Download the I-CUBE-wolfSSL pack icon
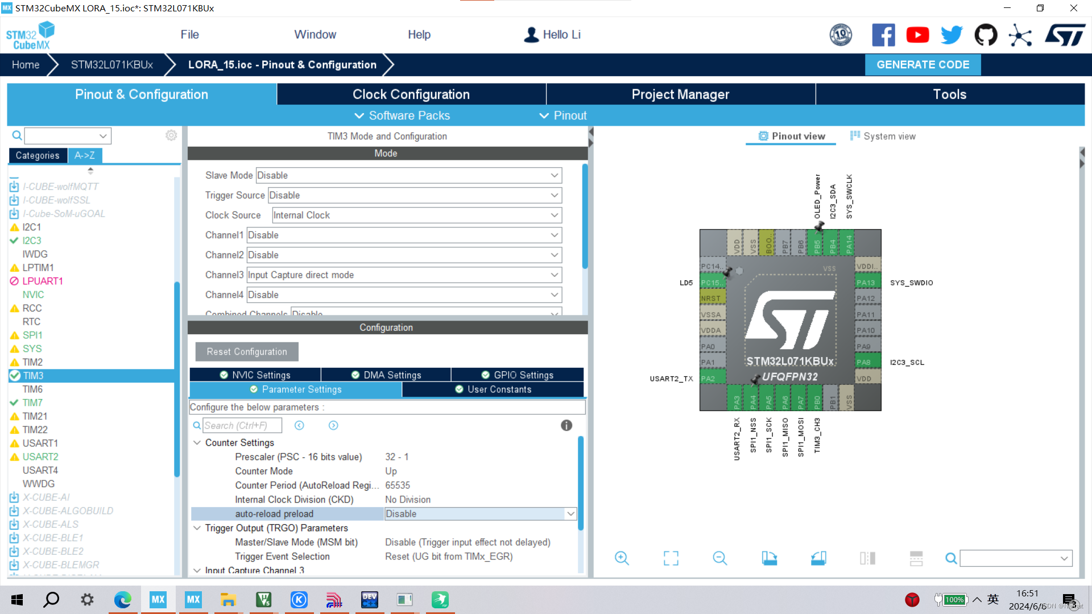The height and width of the screenshot is (614, 1092). pos(14,200)
